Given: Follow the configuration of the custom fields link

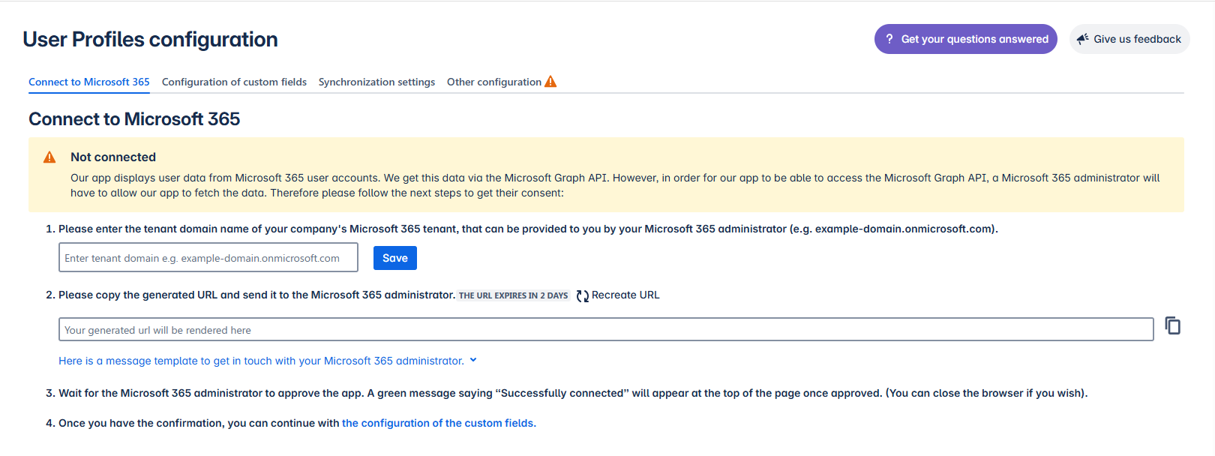Looking at the screenshot, I should point(439,423).
